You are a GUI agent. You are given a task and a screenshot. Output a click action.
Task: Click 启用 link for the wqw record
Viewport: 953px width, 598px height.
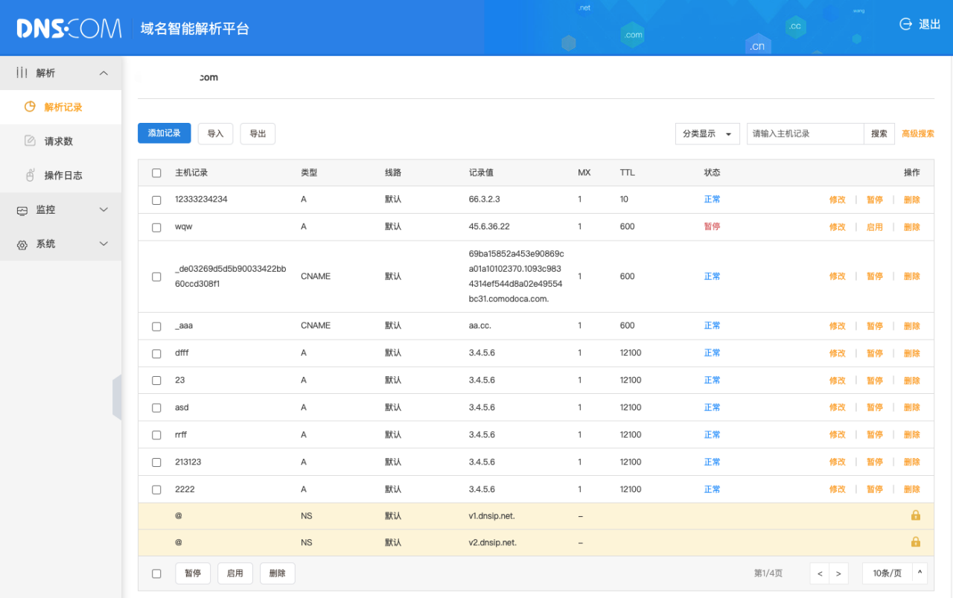pyautogui.click(x=874, y=227)
